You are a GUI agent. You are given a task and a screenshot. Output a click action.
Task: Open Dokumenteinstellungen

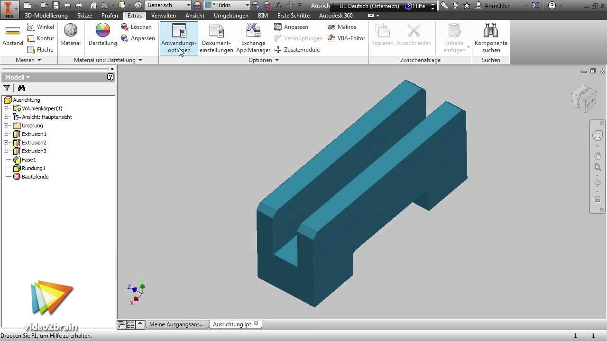coord(217,38)
